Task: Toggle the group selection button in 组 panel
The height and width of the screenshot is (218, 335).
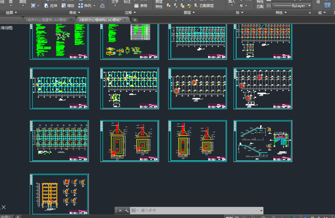Action: pyautogui.click(x=327, y=6)
